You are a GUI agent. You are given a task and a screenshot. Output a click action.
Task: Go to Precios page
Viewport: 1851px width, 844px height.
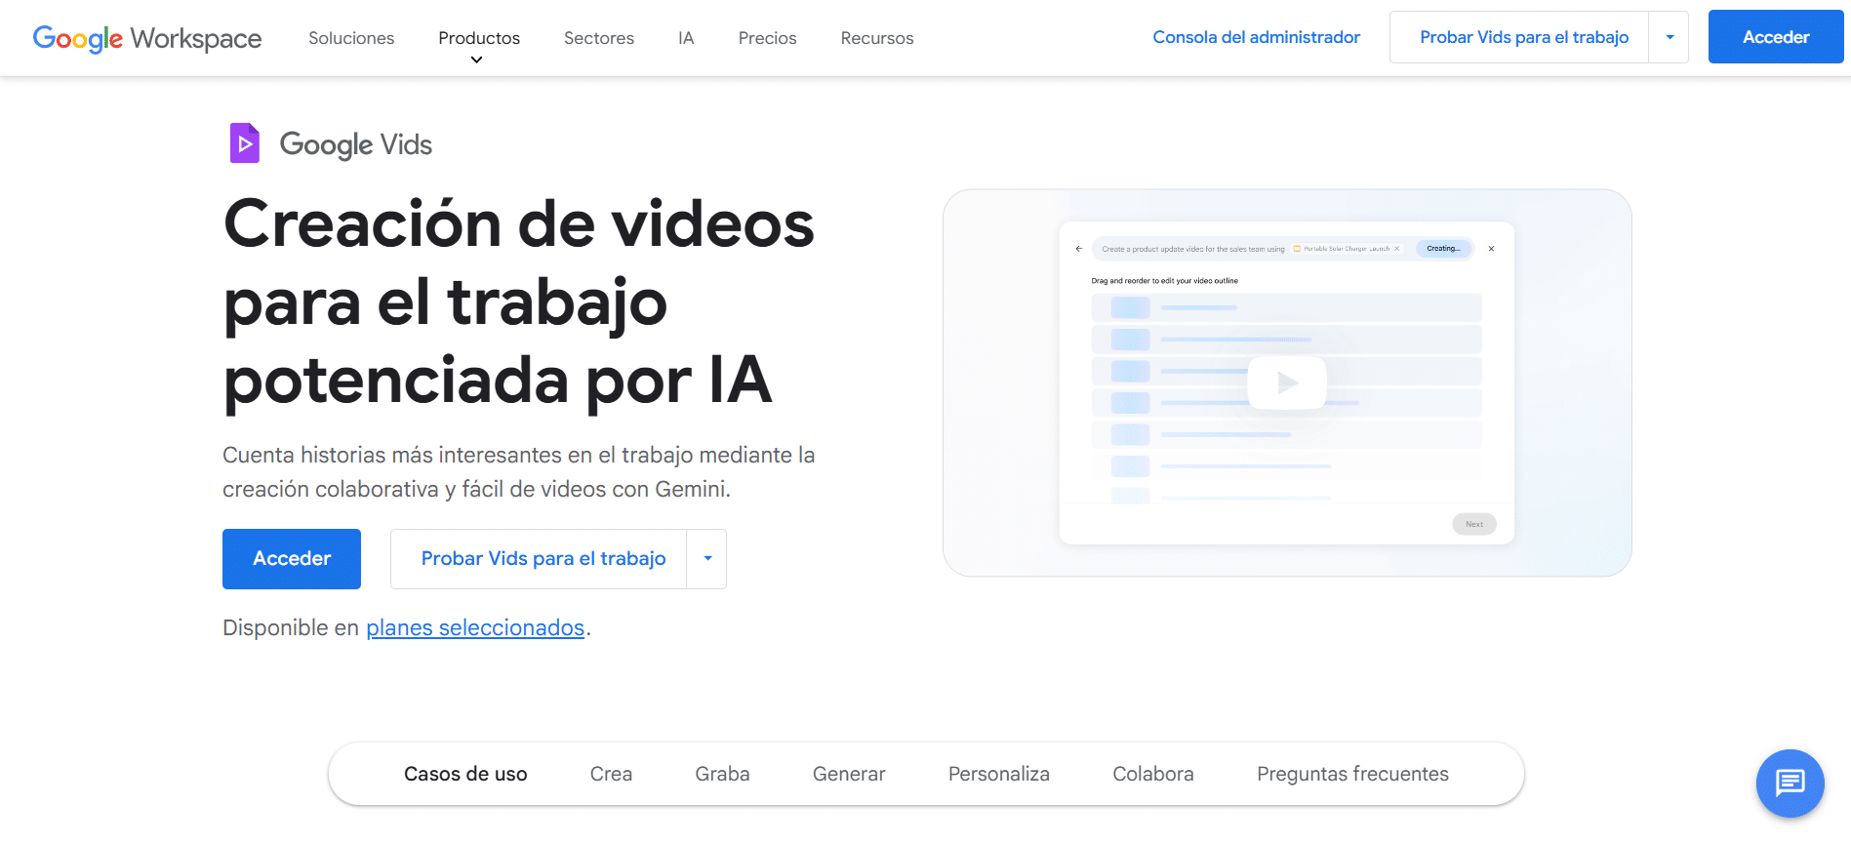(767, 38)
